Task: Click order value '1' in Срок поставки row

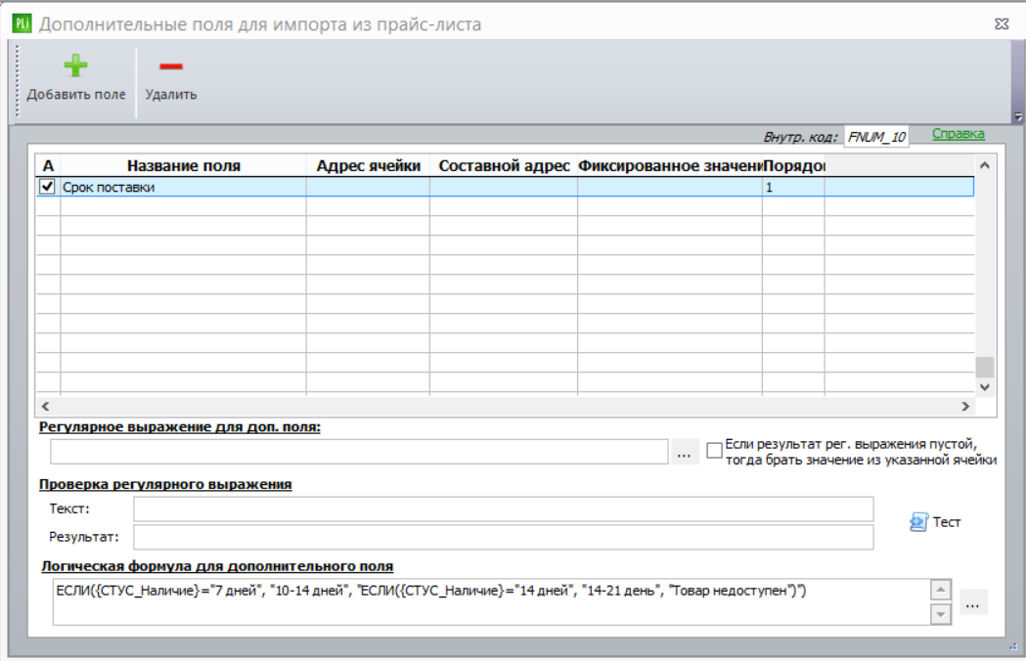Action: pos(793,187)
